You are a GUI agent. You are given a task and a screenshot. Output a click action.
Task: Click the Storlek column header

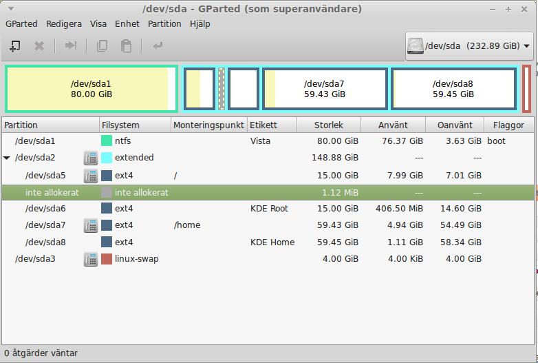[329, 125]
